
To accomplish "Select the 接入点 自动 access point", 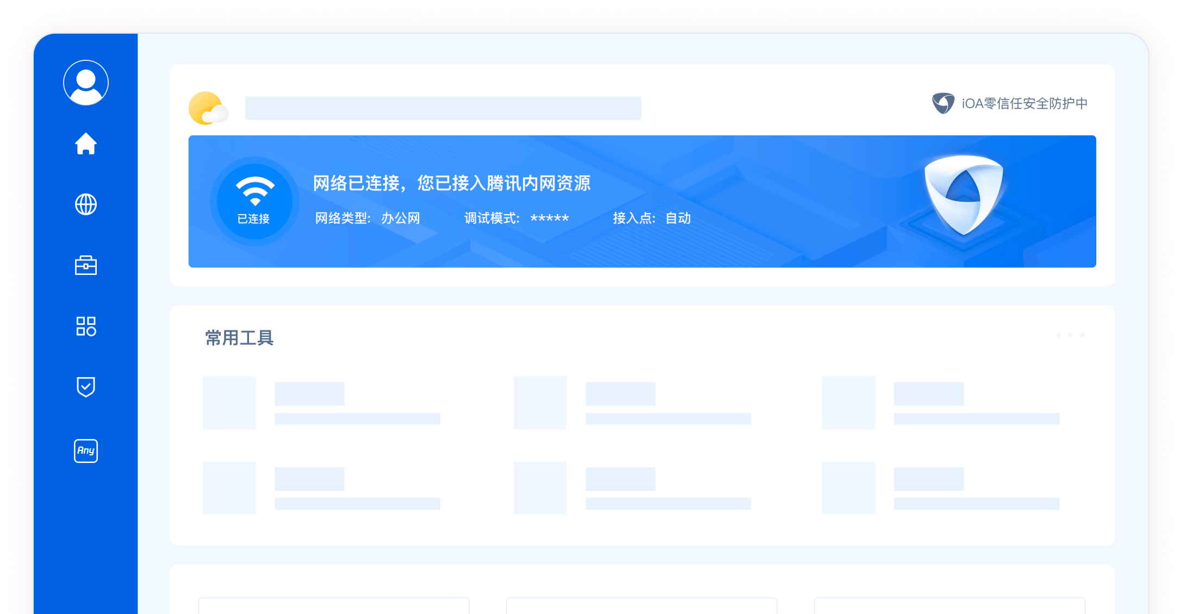I will click(x=678, y=218).
